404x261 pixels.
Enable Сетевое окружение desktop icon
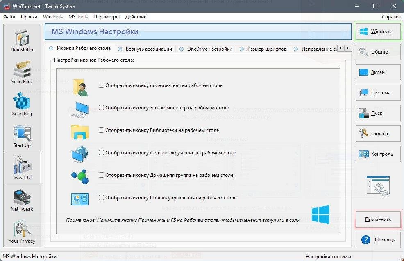click(101, 153)
